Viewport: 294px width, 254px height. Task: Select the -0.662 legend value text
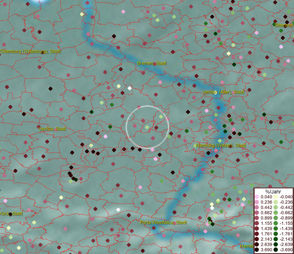(286, 213)
